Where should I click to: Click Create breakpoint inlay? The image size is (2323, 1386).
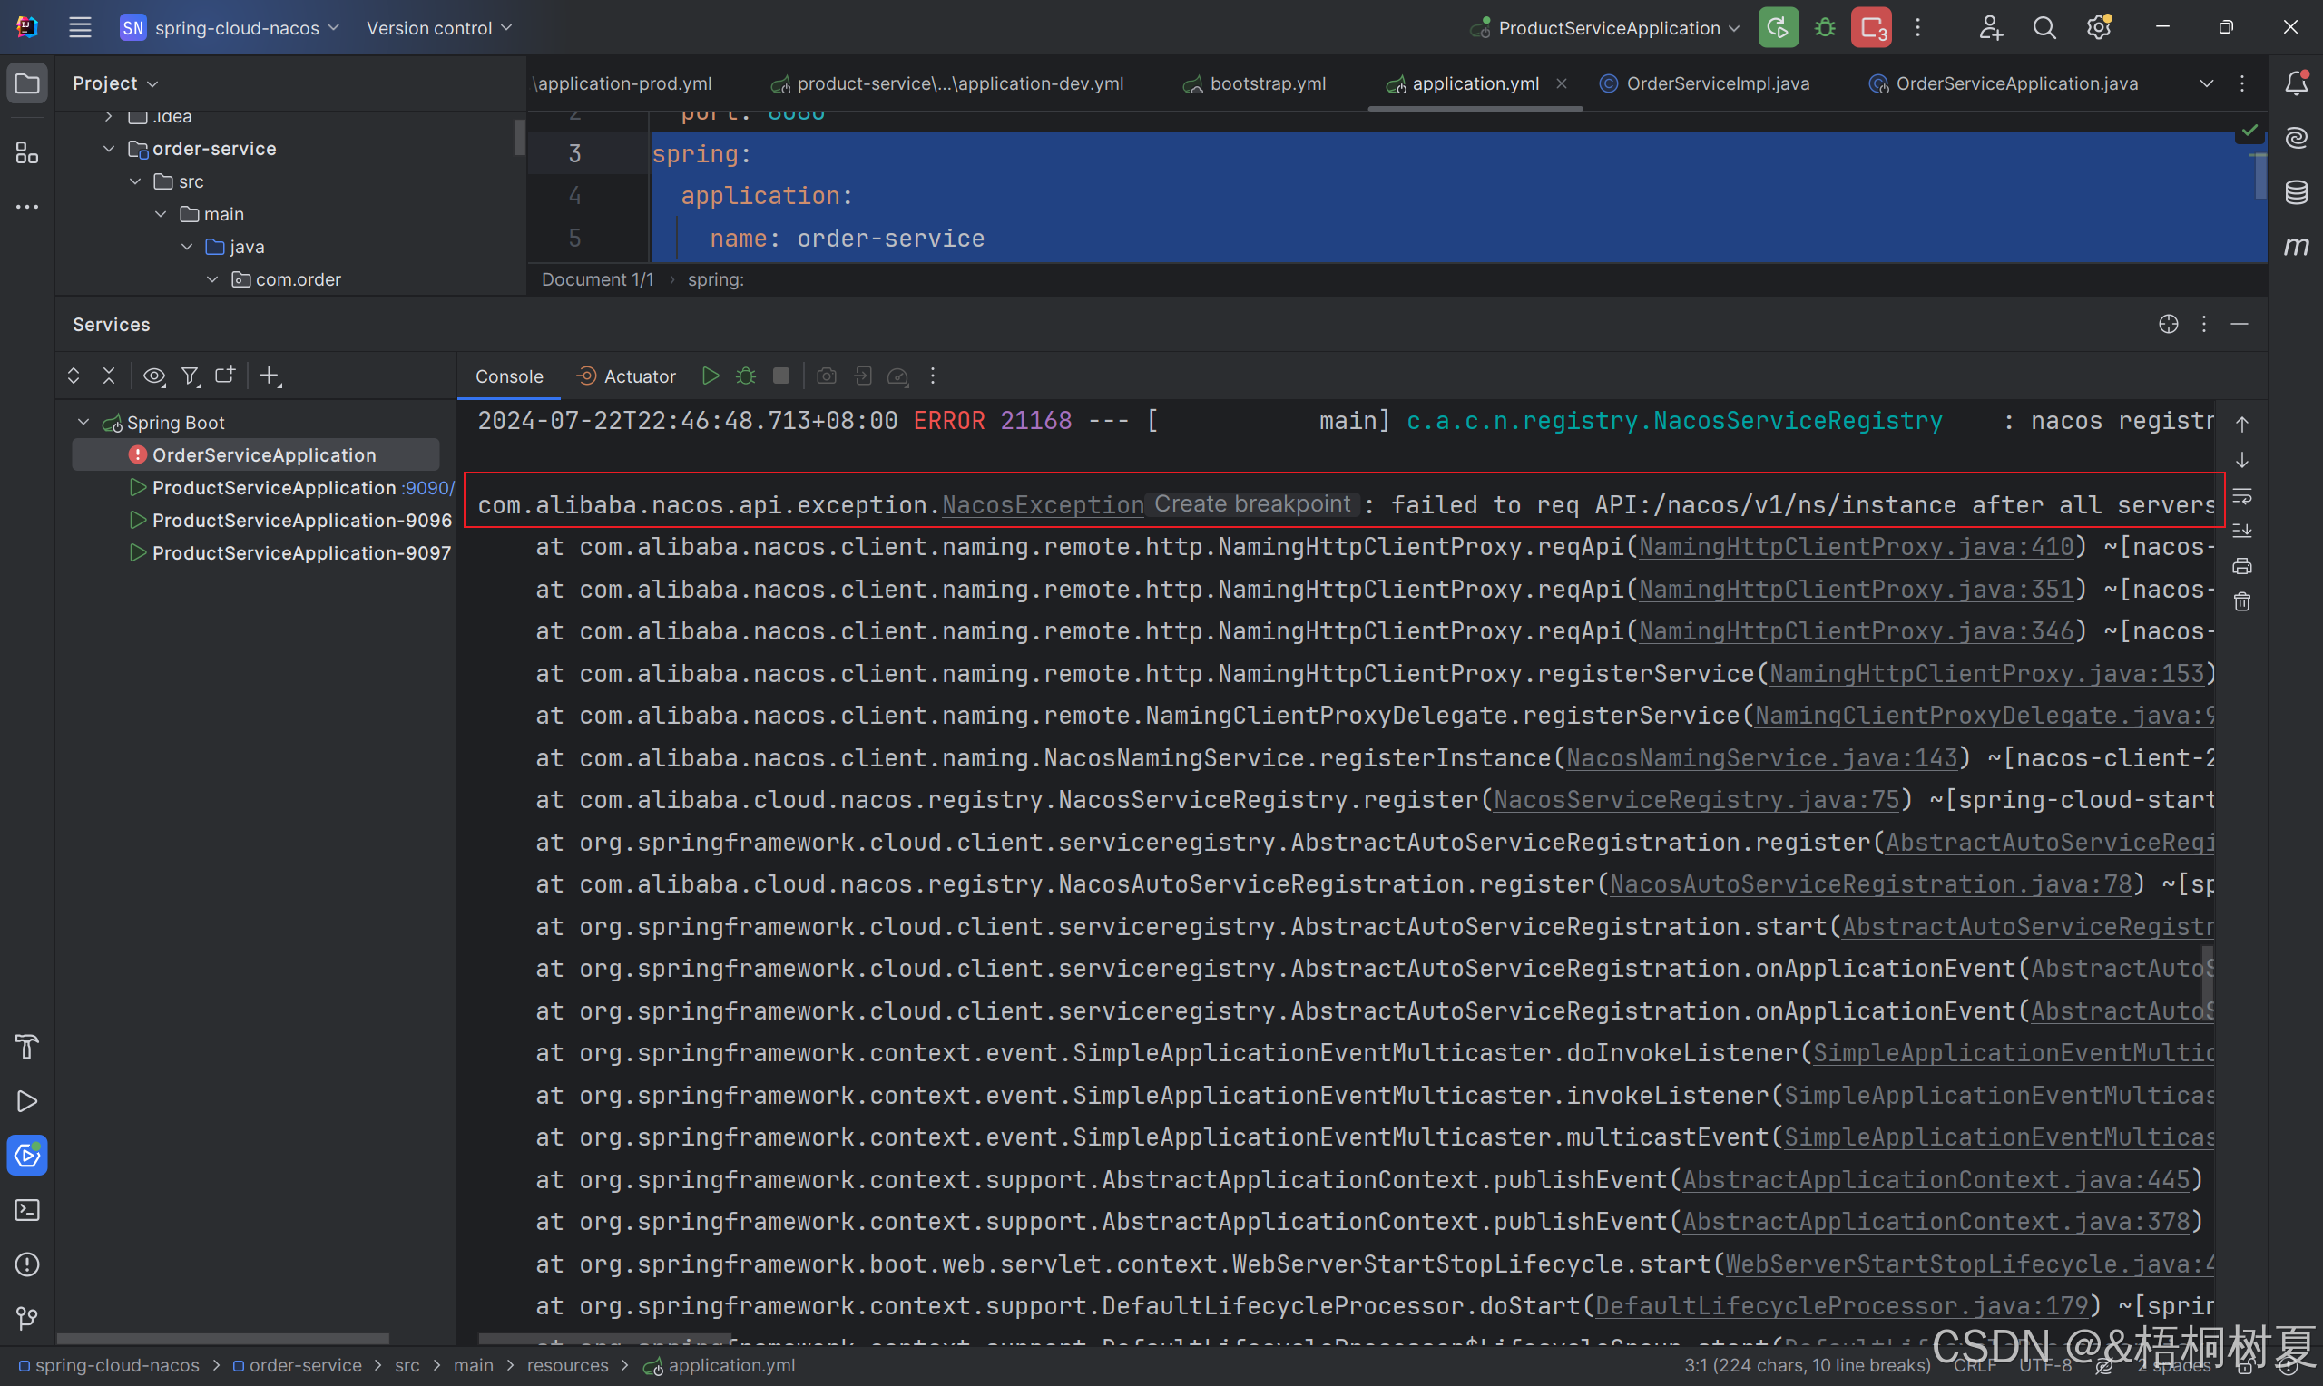pos(1251,504)
